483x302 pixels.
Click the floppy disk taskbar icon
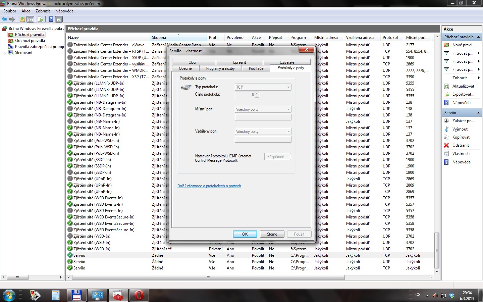pyautogui.click(x=76, y=296)
